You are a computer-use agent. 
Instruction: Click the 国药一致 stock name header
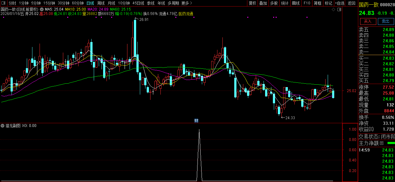(369, 4)
